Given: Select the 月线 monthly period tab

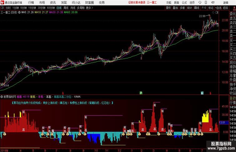Looking at the screenshot, I should (x=73, y=8).
